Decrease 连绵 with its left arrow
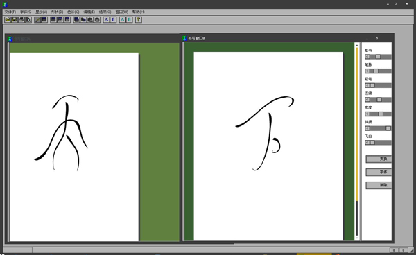This screenshot has width=416, height=255. [x=367, y=100]
